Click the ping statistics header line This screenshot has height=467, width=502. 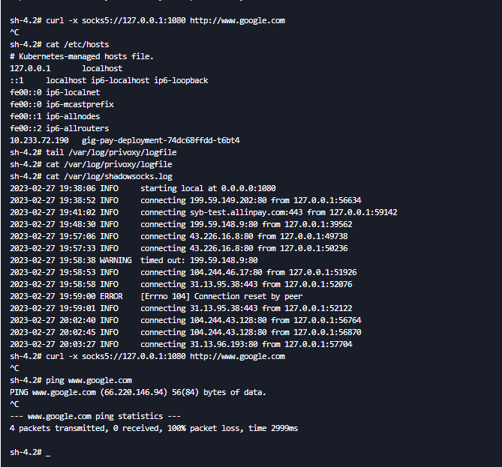tap(95, 417)
